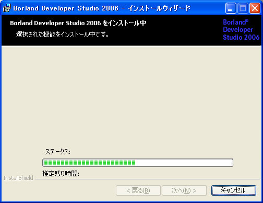
Task: Close the install wizard window
Action: pos(255,8)
